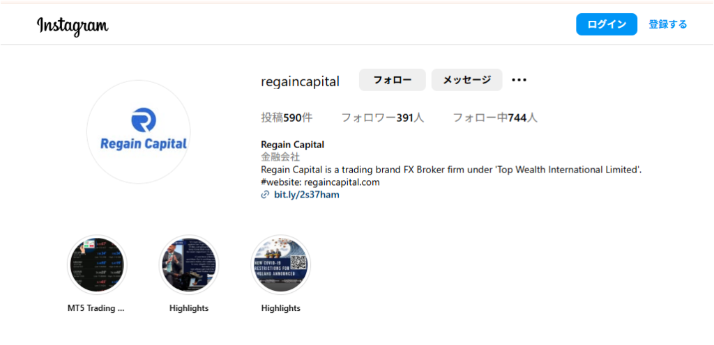This screenshot has height=345, width=714.
Task: Open the highlight showing a man speaking
Action: [x=189, y=265]
